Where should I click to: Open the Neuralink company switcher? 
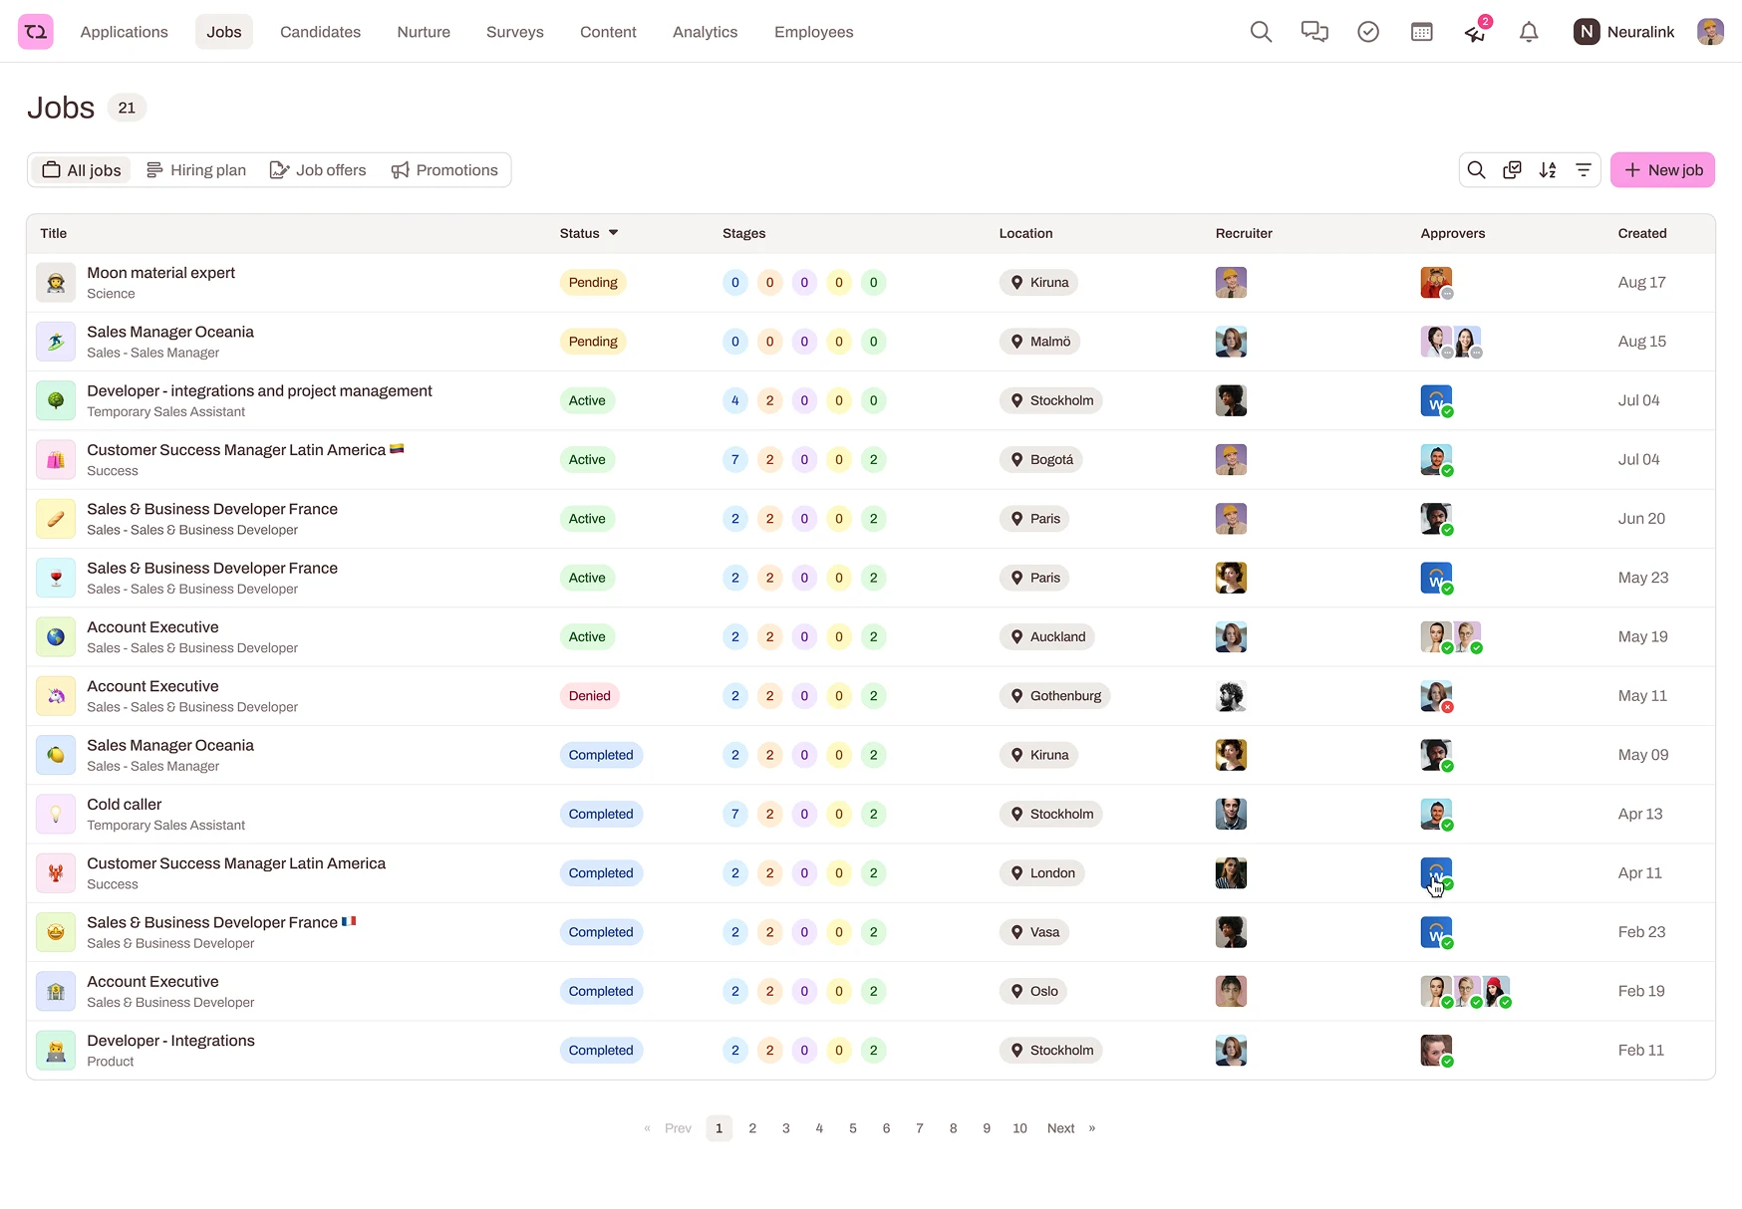click(1623, 32)
